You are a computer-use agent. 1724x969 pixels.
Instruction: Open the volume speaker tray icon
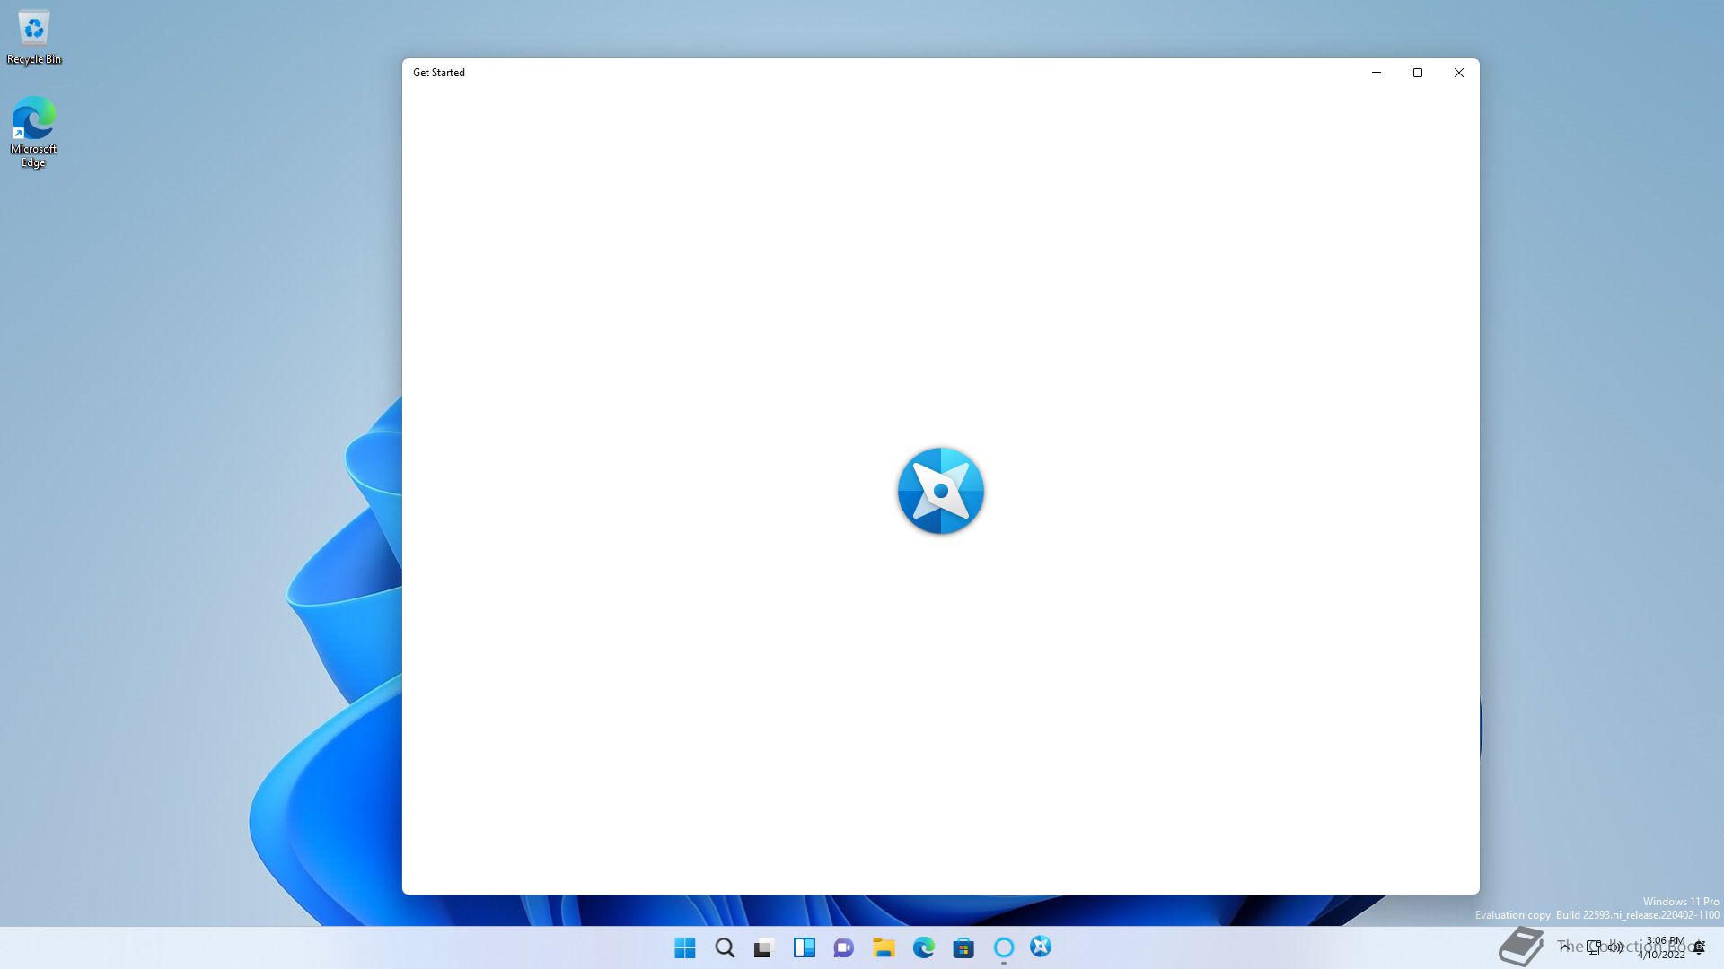point(1615,947)
